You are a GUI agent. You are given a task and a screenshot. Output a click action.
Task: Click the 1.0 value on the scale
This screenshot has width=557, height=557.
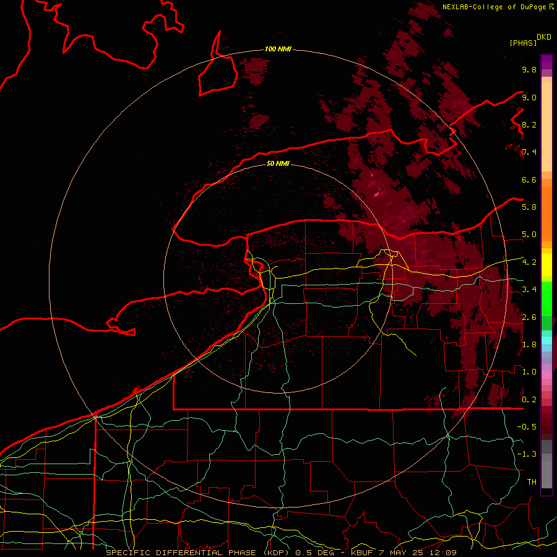tap(529, 372)
